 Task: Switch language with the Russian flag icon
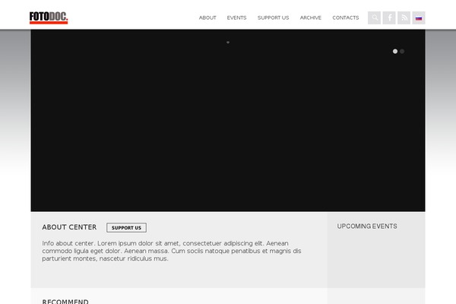tap(419, 17)
